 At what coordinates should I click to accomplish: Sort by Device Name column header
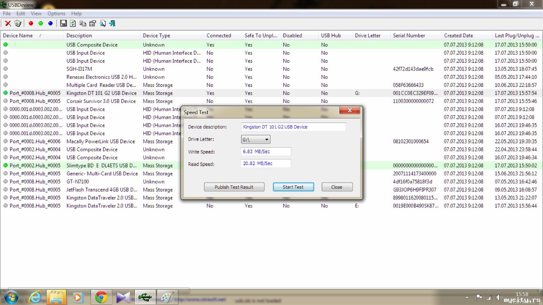tap(32, 35)
